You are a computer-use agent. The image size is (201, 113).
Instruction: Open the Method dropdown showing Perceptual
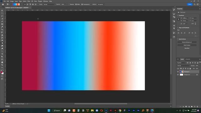click(101, 4)
